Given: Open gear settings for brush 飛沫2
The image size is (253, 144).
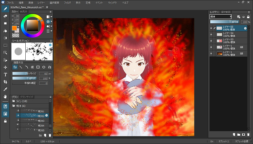Looking at the screenshot, I should click(47, 115).
